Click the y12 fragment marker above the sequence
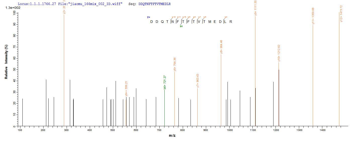Screen dimensions: 361x141 click(x=173, y=17)
